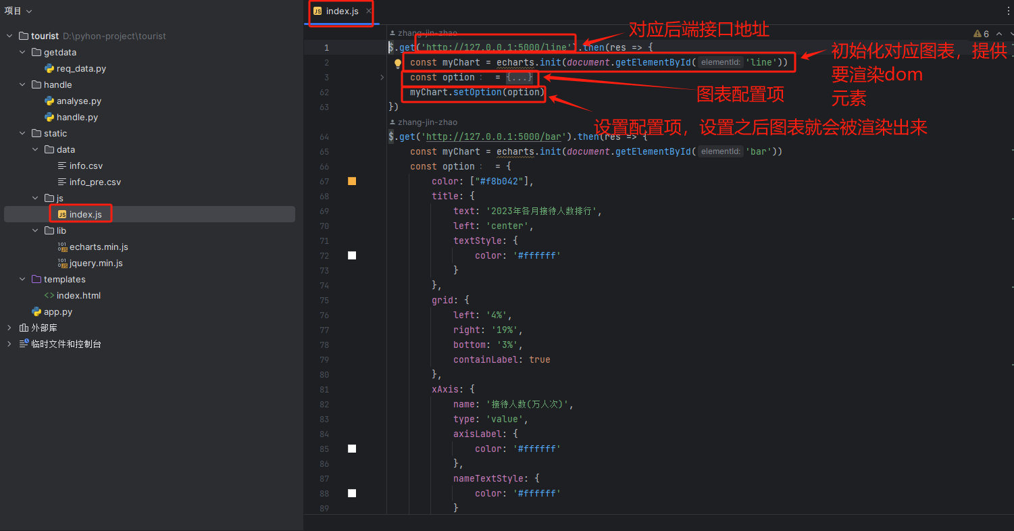Open the vertical ellipsis options menu top right
The width and height of the screenshot is (1014, 531).
click(x=1009, y=10)
